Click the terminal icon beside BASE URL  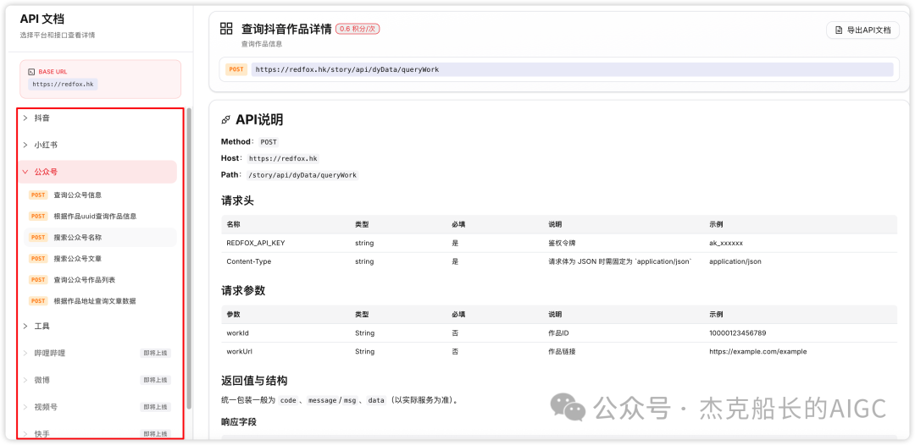[x=31, y=72]
